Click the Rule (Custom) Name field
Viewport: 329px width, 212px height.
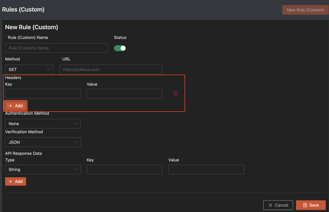[56, 48]
